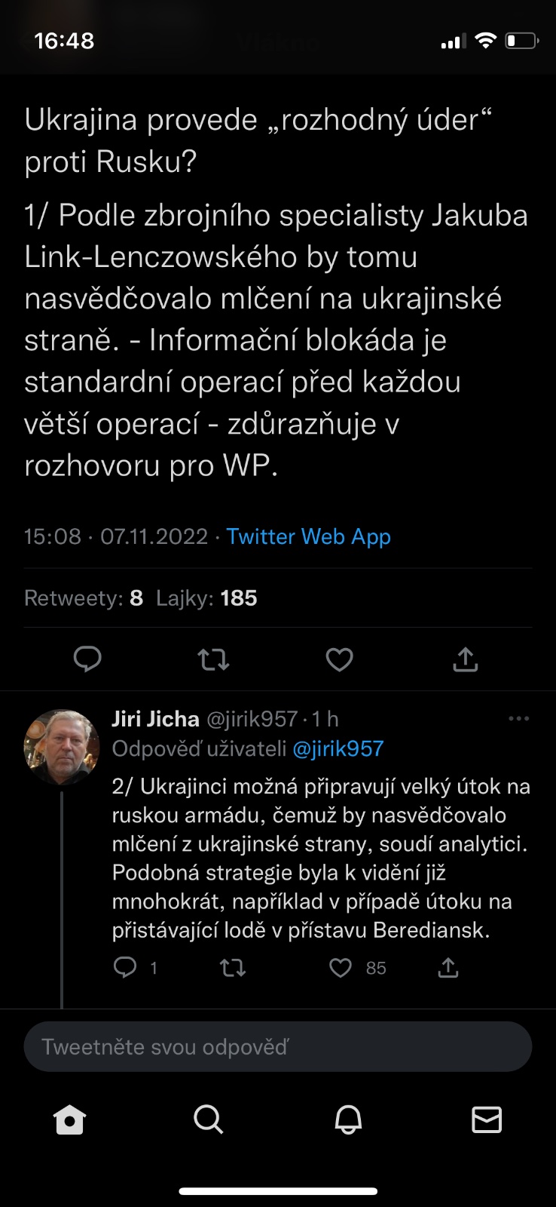View the Lajky: 185 list
556x1207 pixels.
206,598
